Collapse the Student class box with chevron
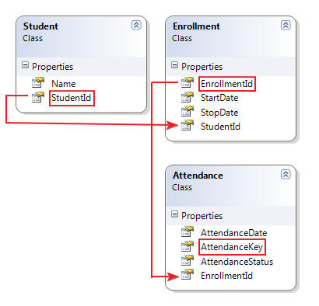 tap(136, 25)
